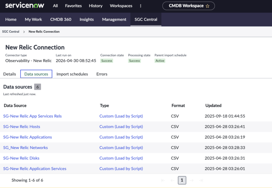Open the Import schedules tab
272x188 pixels.
72,74
